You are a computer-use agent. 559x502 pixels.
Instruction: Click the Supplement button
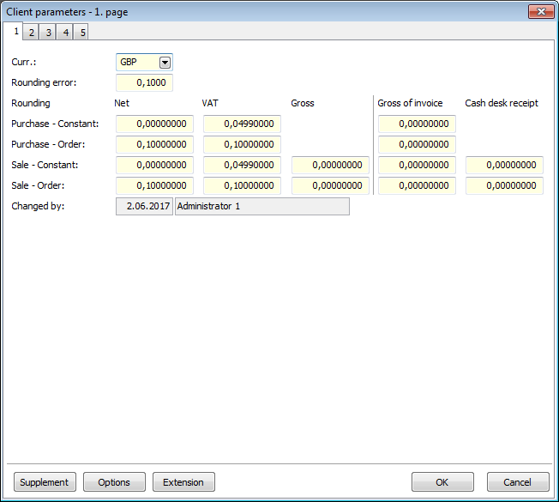click(x=45, y=482)
